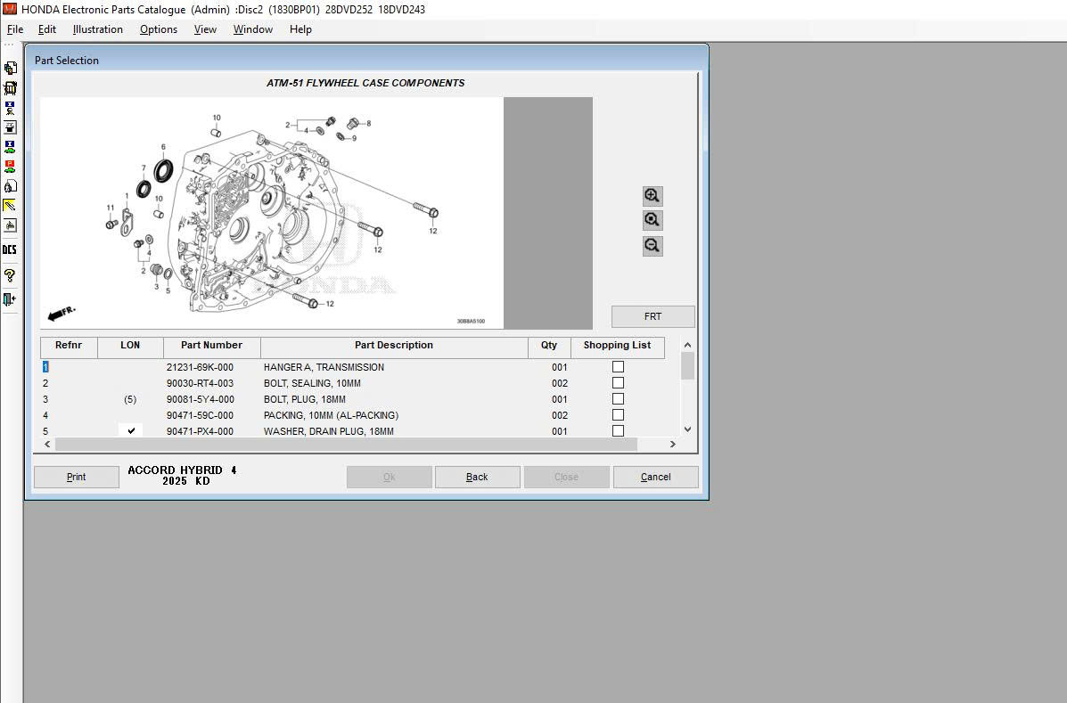Click the gray framed picture sidebar icon

point(10,225)
